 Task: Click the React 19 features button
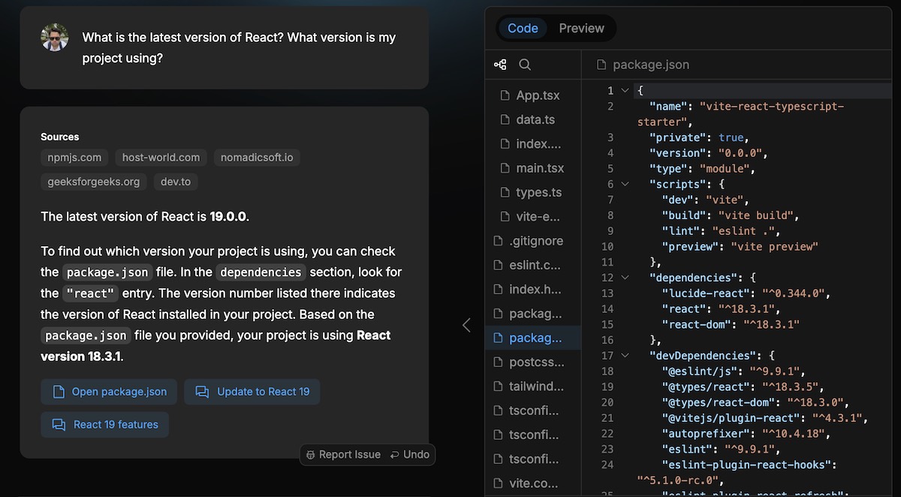pyautogui.click(x=105, y=425)
